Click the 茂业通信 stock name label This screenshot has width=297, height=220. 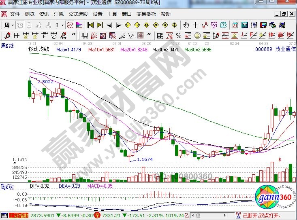tap(286, 49)
